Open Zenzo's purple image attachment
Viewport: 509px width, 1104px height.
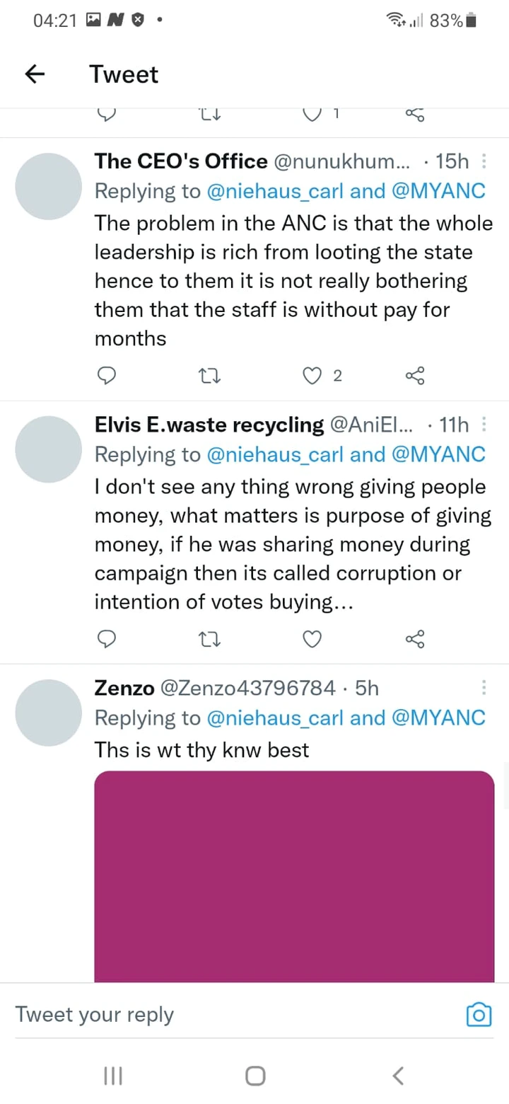click(x=294, y=876)
